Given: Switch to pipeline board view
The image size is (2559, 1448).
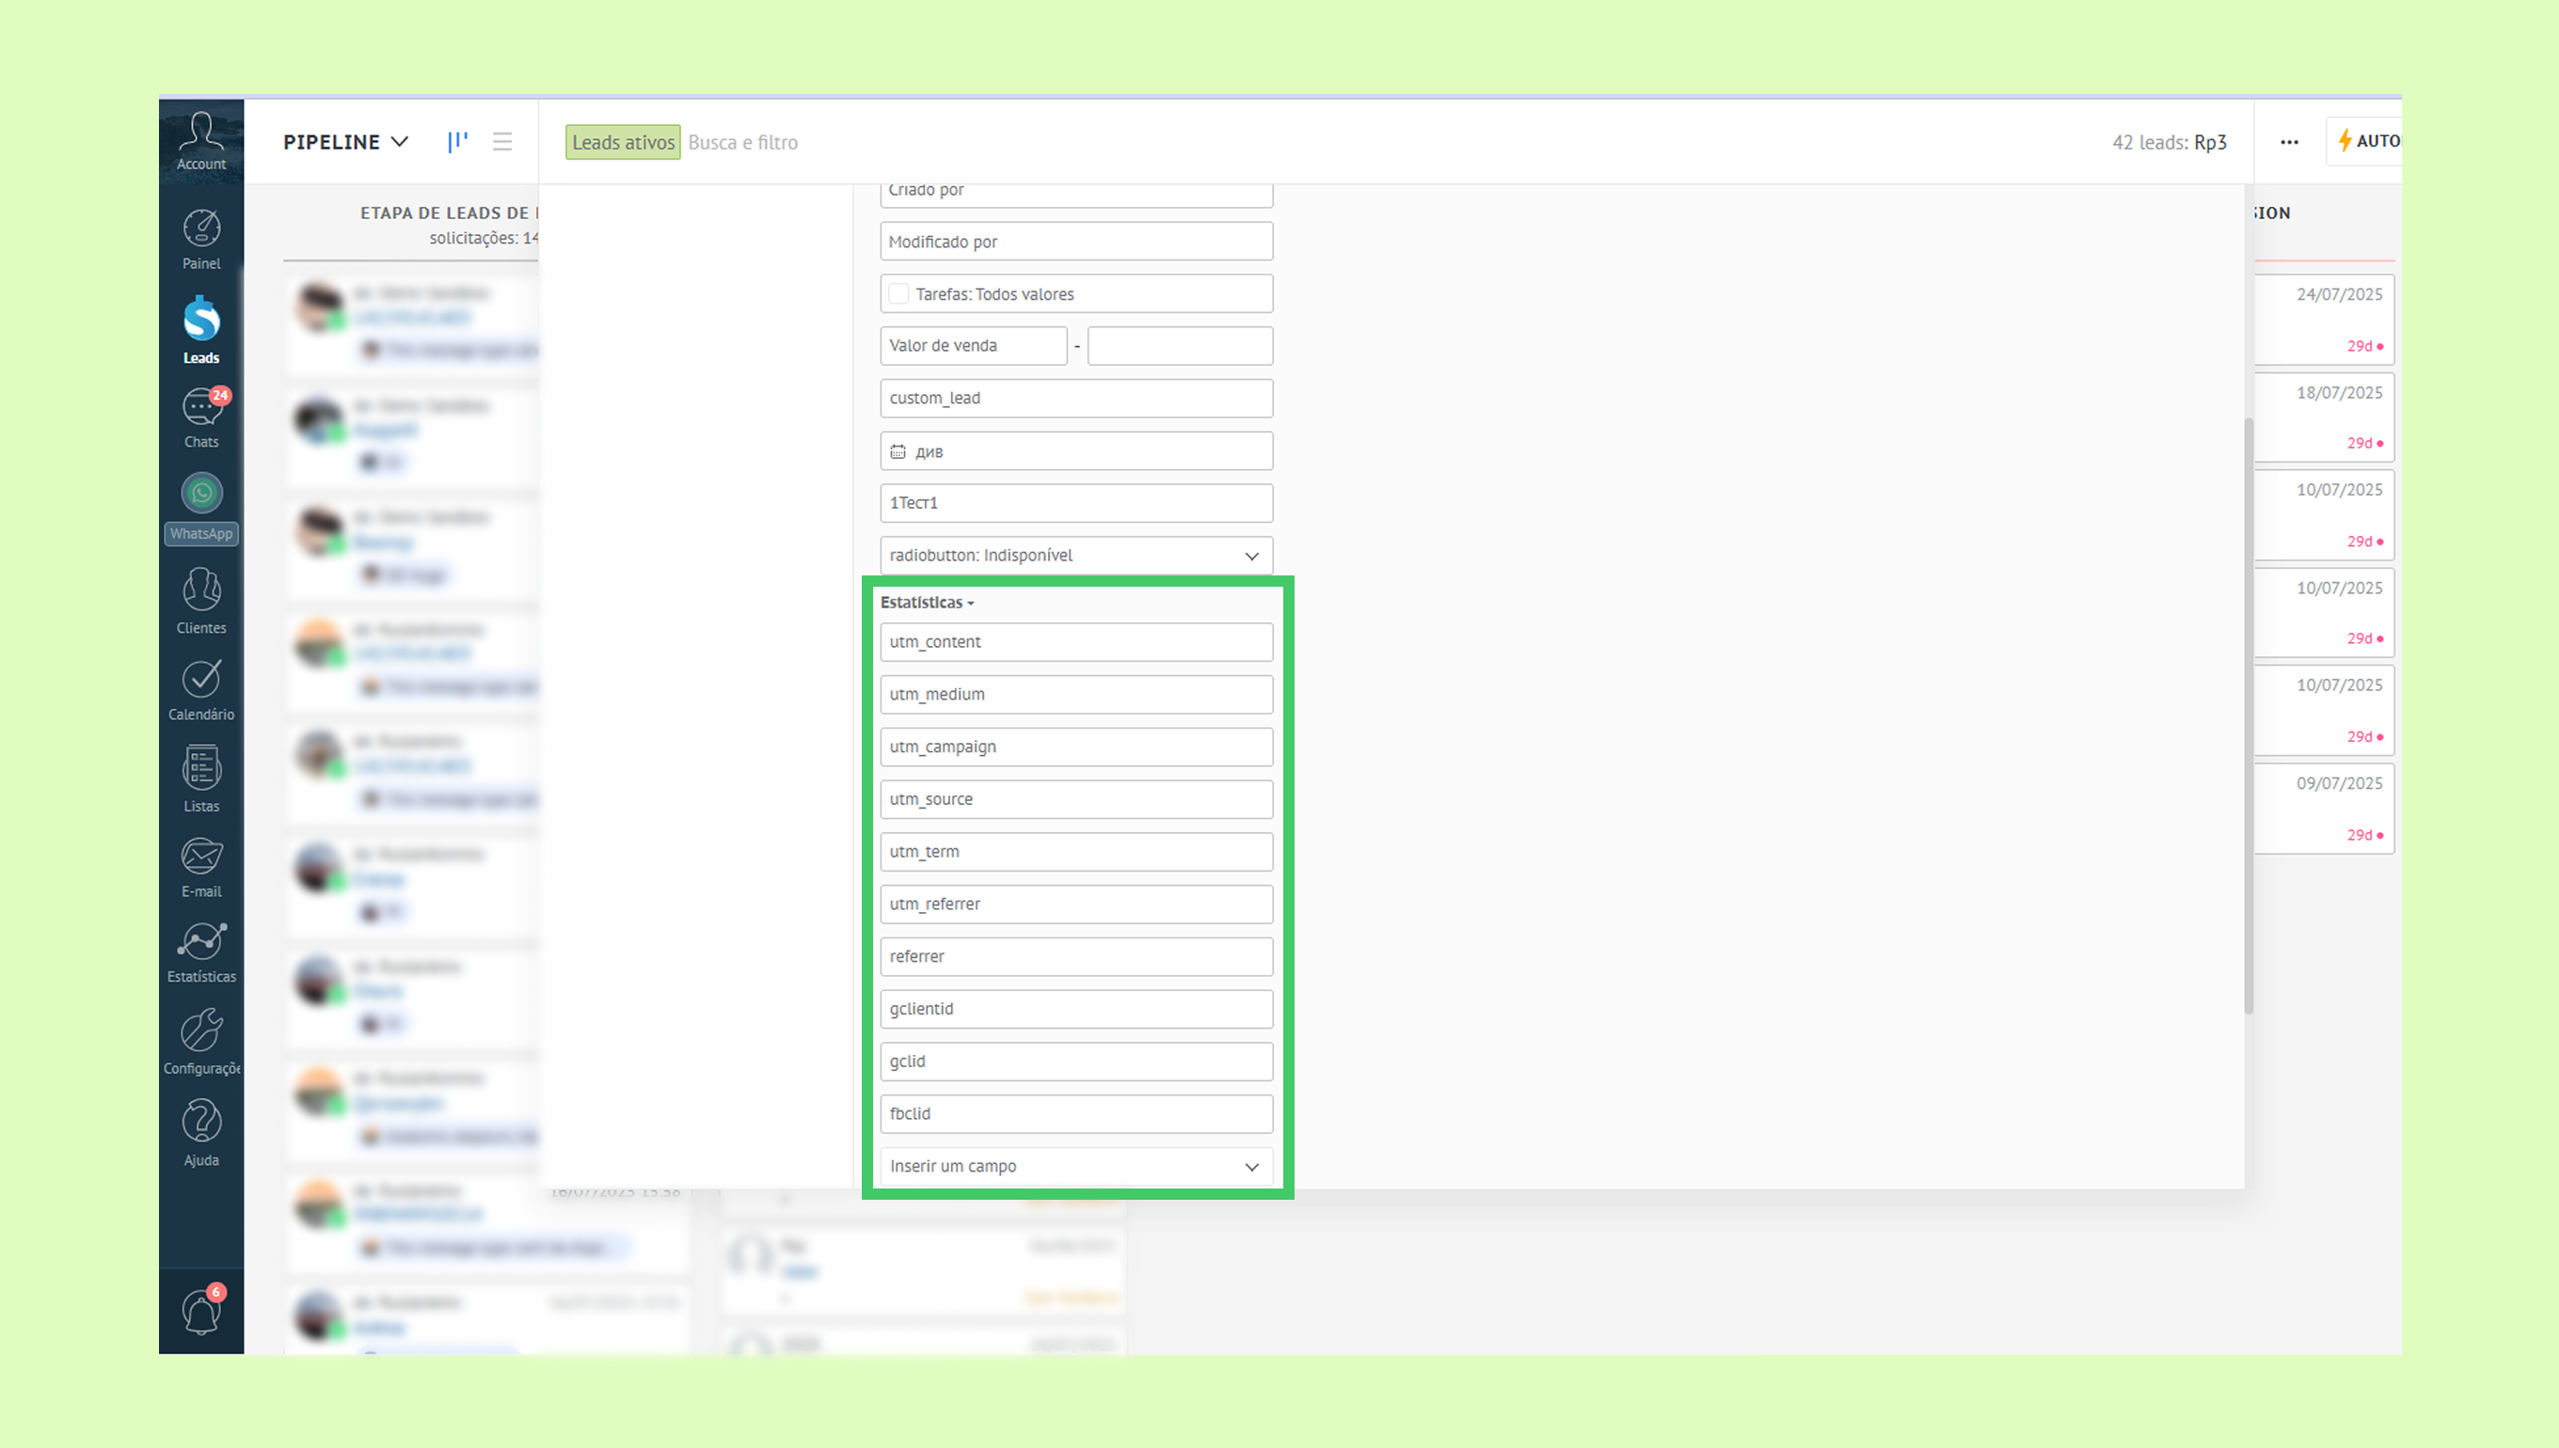Looking at the screenshot, I should tap(457, 141).
